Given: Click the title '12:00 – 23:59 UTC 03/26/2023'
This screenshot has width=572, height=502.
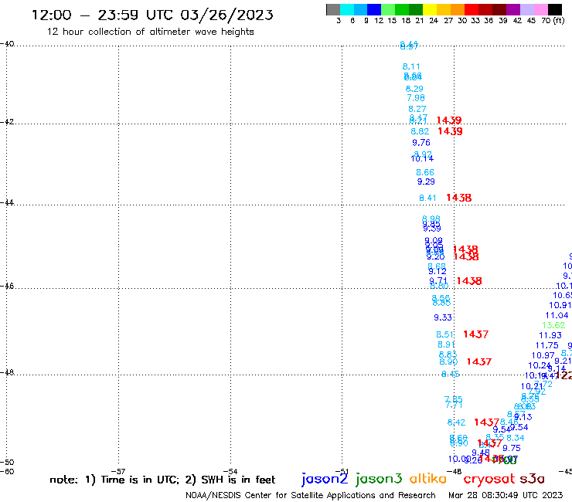Looking at the screenshot, I should 152,15.
